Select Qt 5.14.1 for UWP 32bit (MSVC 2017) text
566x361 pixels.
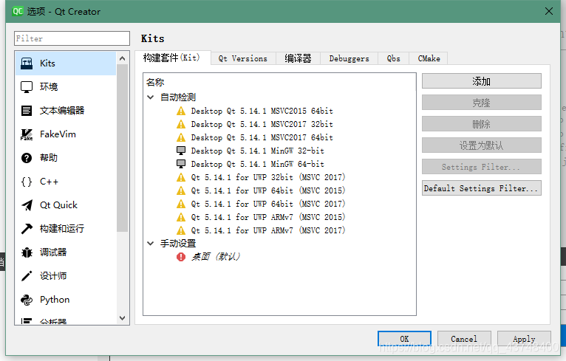pyautogui.click(x=268, y=177)
